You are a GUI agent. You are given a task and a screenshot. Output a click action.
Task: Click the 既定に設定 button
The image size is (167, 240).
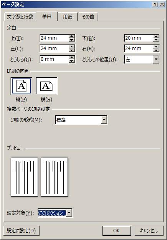tap(21, 230)
